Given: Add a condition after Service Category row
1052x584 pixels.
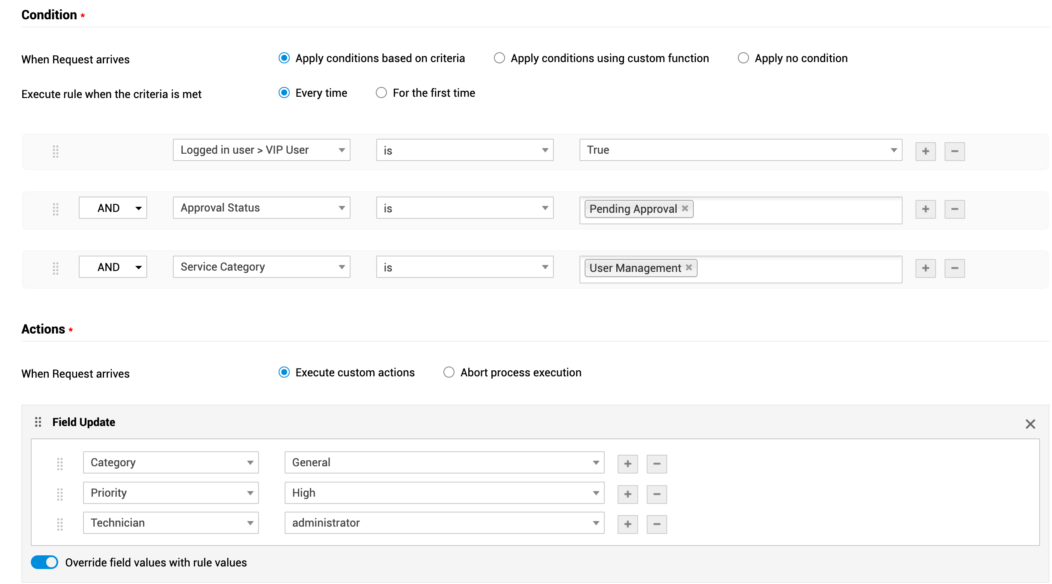Looking at the screenshot, I should tap(925, 268).
